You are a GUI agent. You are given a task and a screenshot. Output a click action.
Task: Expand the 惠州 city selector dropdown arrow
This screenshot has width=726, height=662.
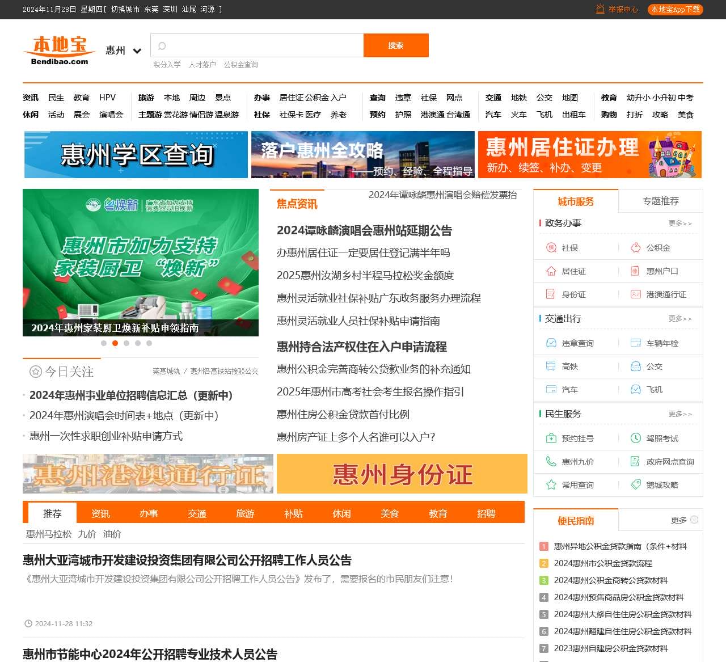pyautogui.click(x=136, y=51)
